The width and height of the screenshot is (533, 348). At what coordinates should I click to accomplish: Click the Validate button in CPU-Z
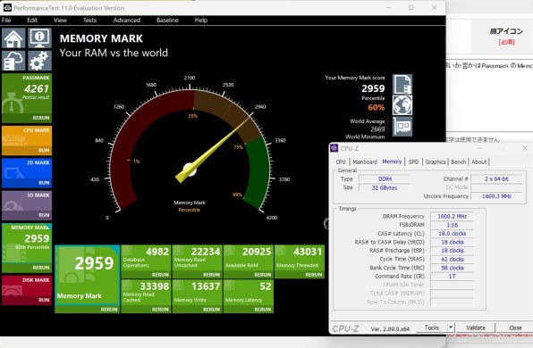476,327
